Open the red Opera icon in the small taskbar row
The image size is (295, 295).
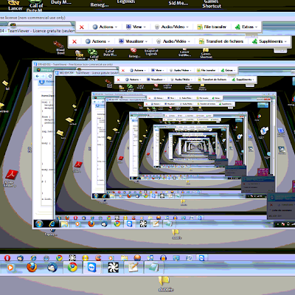point(7,258)
